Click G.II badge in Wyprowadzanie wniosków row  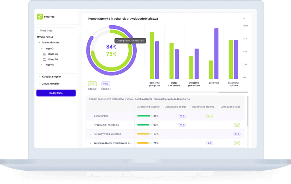point(209,143)
